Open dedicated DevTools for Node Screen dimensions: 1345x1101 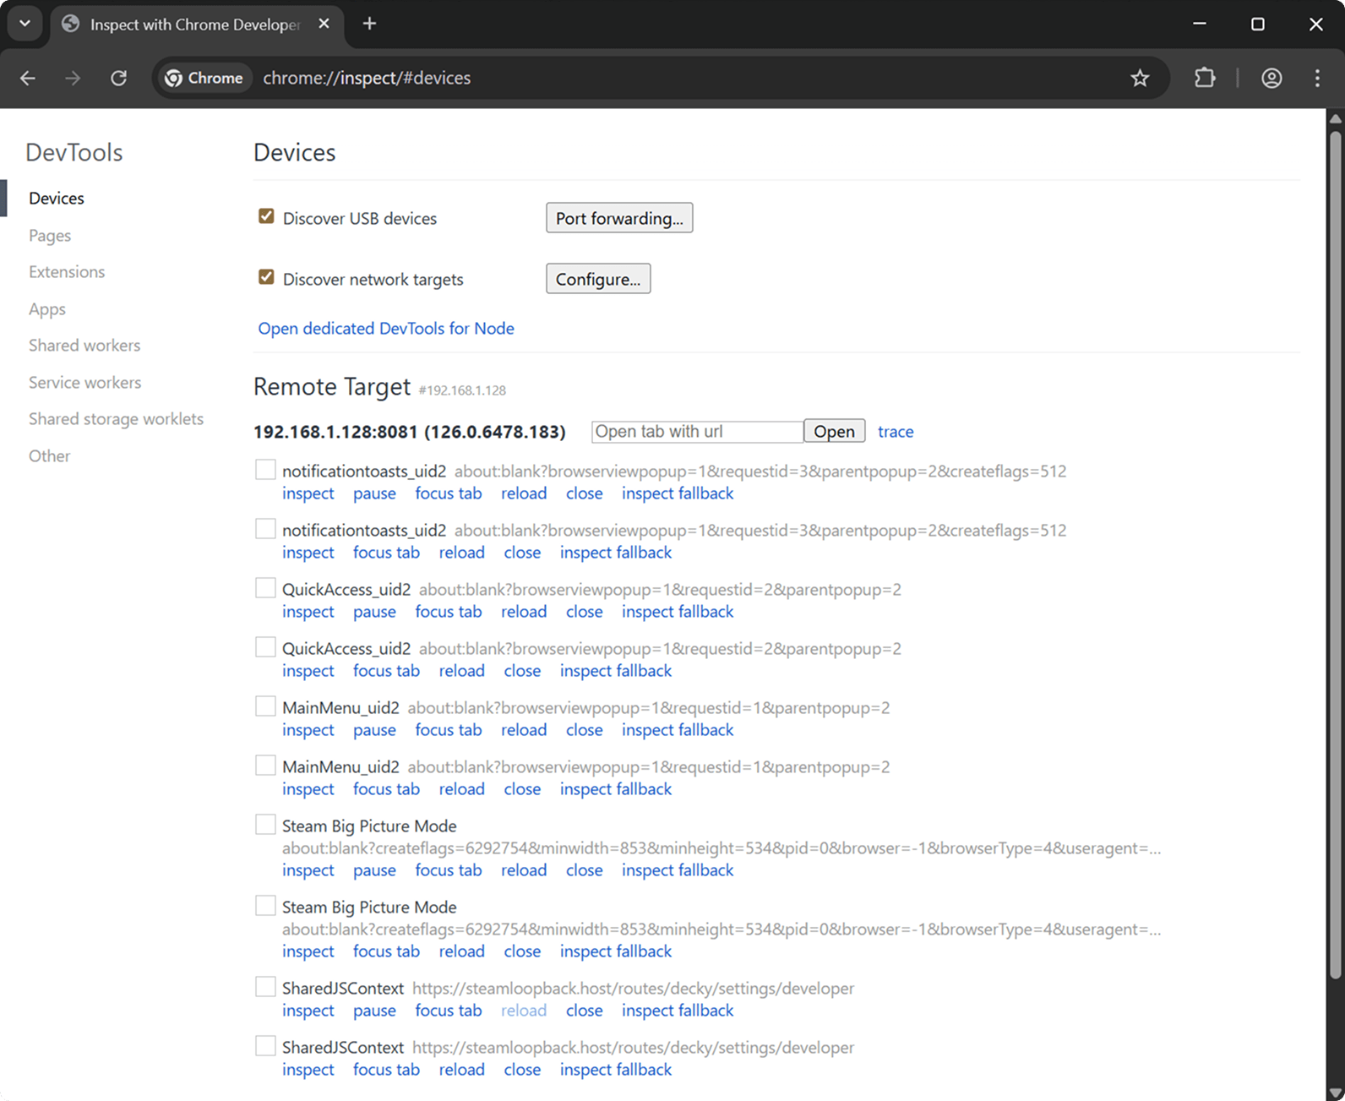(x=386, y=328)
